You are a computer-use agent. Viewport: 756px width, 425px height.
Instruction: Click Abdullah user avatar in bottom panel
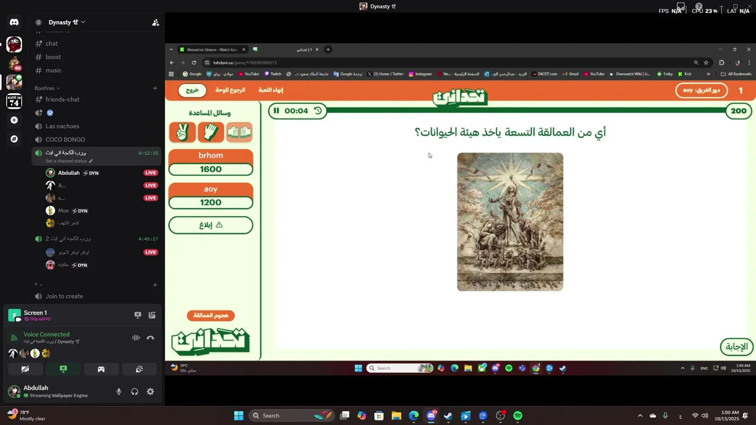pyautogui.click(x=14, y=391)
